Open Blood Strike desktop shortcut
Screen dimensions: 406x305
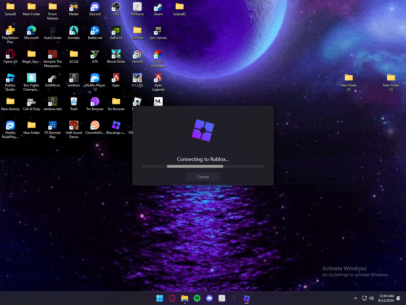(x=116, y=56)
